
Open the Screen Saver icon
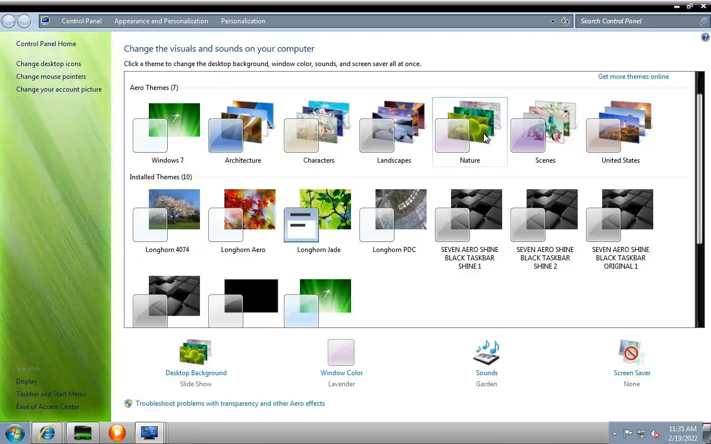tap(632, 352)
